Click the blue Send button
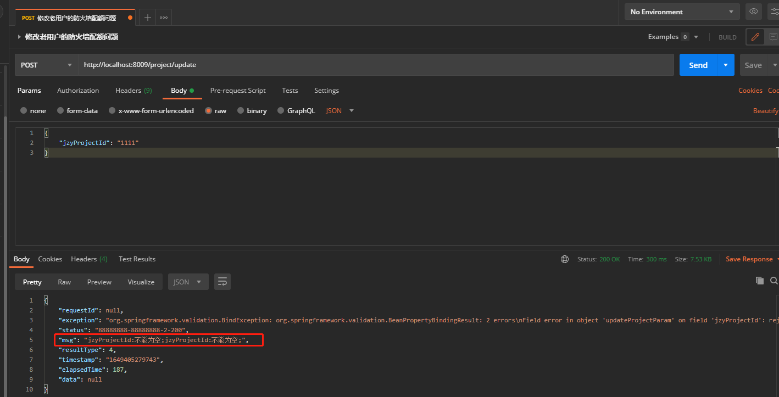Image resolution: width=779 pixels, height=397 pixels. 698,65
